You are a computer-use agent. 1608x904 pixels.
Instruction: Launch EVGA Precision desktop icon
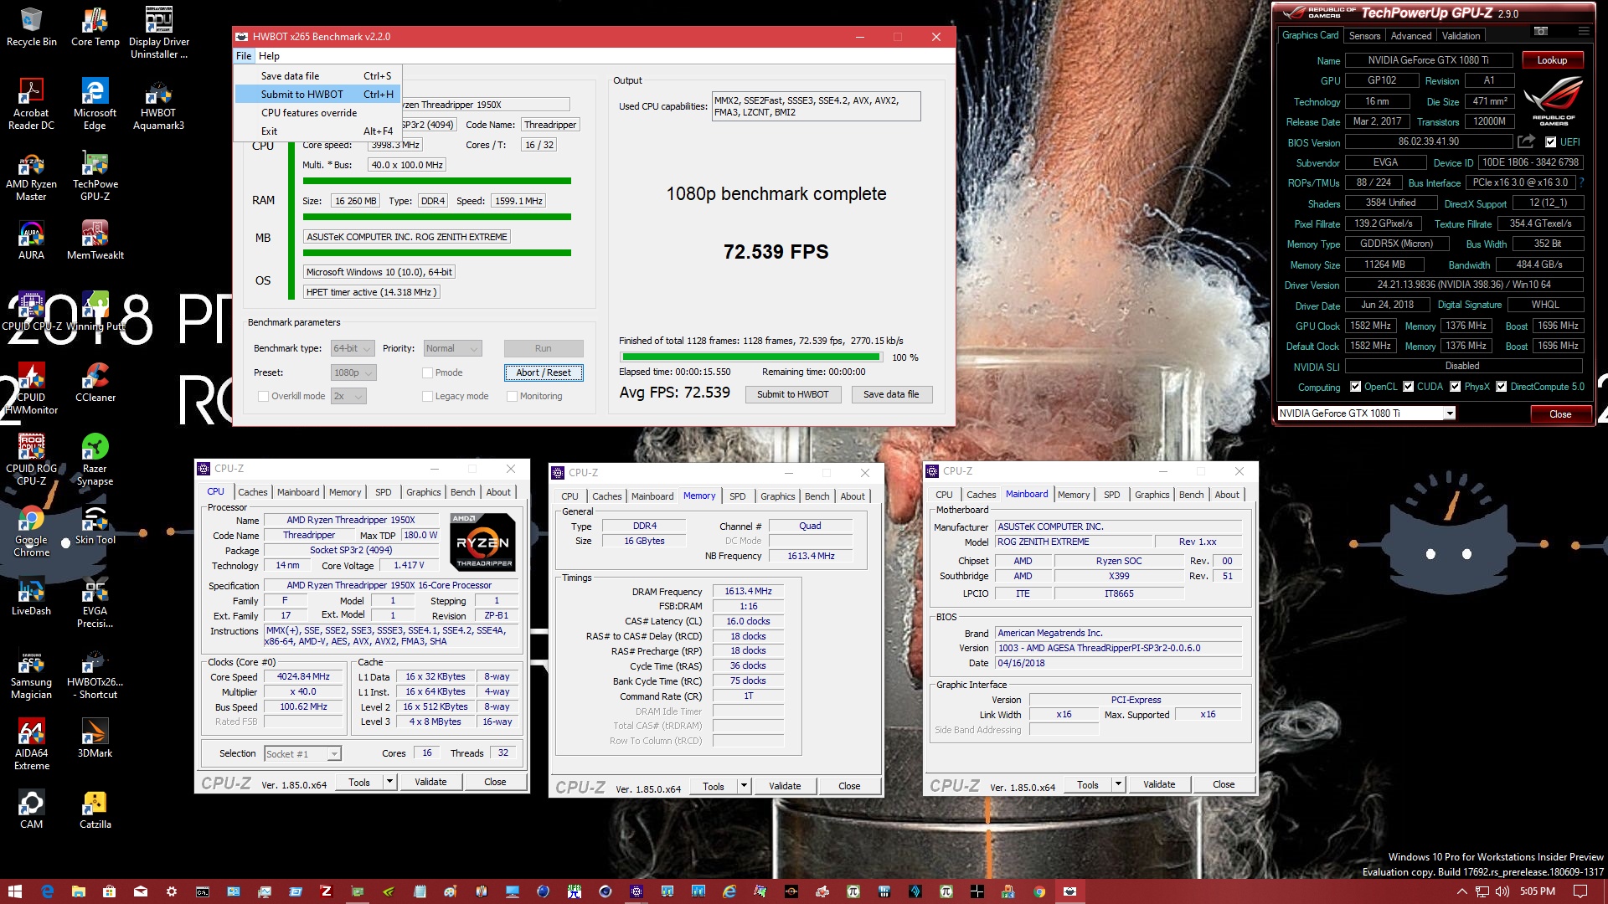point(95,603)
